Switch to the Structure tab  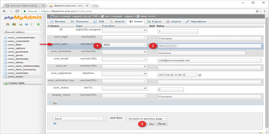pyautogui.click(x=80, y=21)
